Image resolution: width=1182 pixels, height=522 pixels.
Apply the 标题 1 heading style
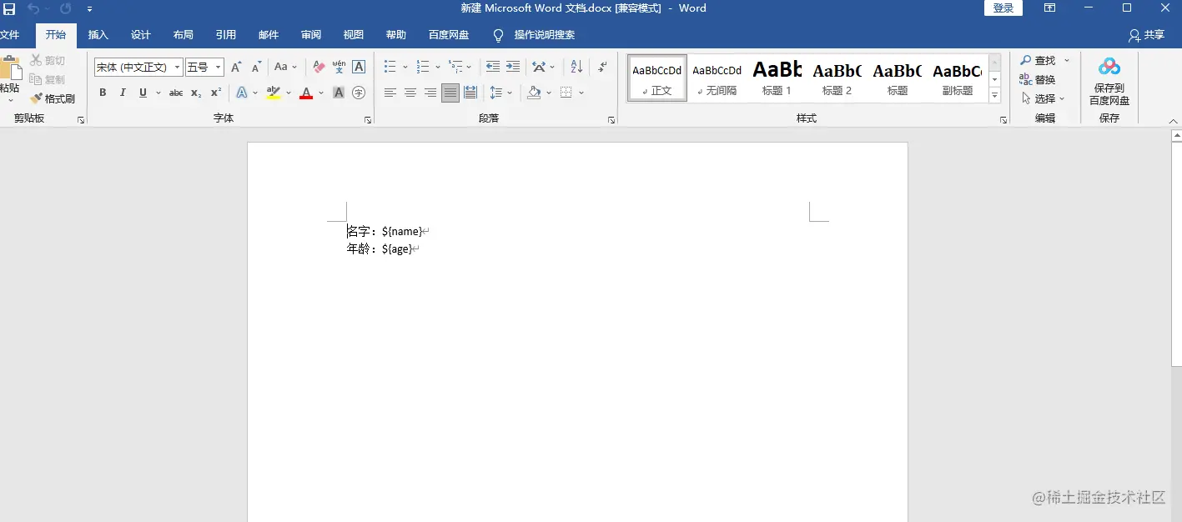coord(777,78)
